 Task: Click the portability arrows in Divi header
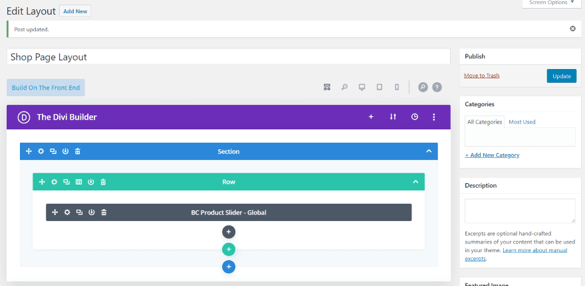(392, 117)
